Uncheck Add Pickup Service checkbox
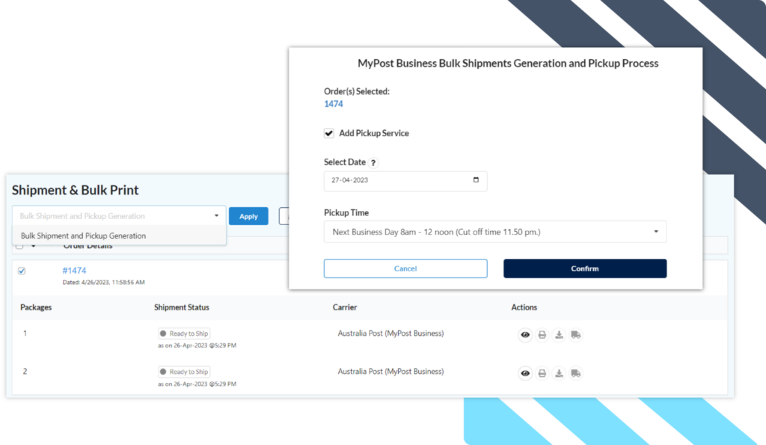766x445 pixels. 329,133
